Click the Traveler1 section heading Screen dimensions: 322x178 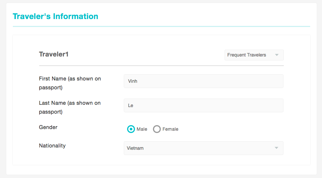point(54,54)
